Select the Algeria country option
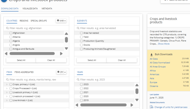The image size is (190, 109). [x=11, y=41]
